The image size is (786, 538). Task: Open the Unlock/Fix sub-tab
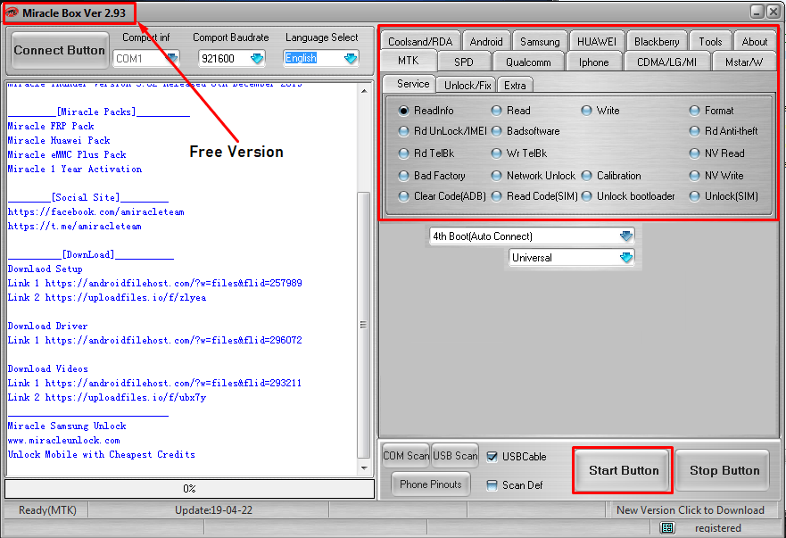[467, 86]
